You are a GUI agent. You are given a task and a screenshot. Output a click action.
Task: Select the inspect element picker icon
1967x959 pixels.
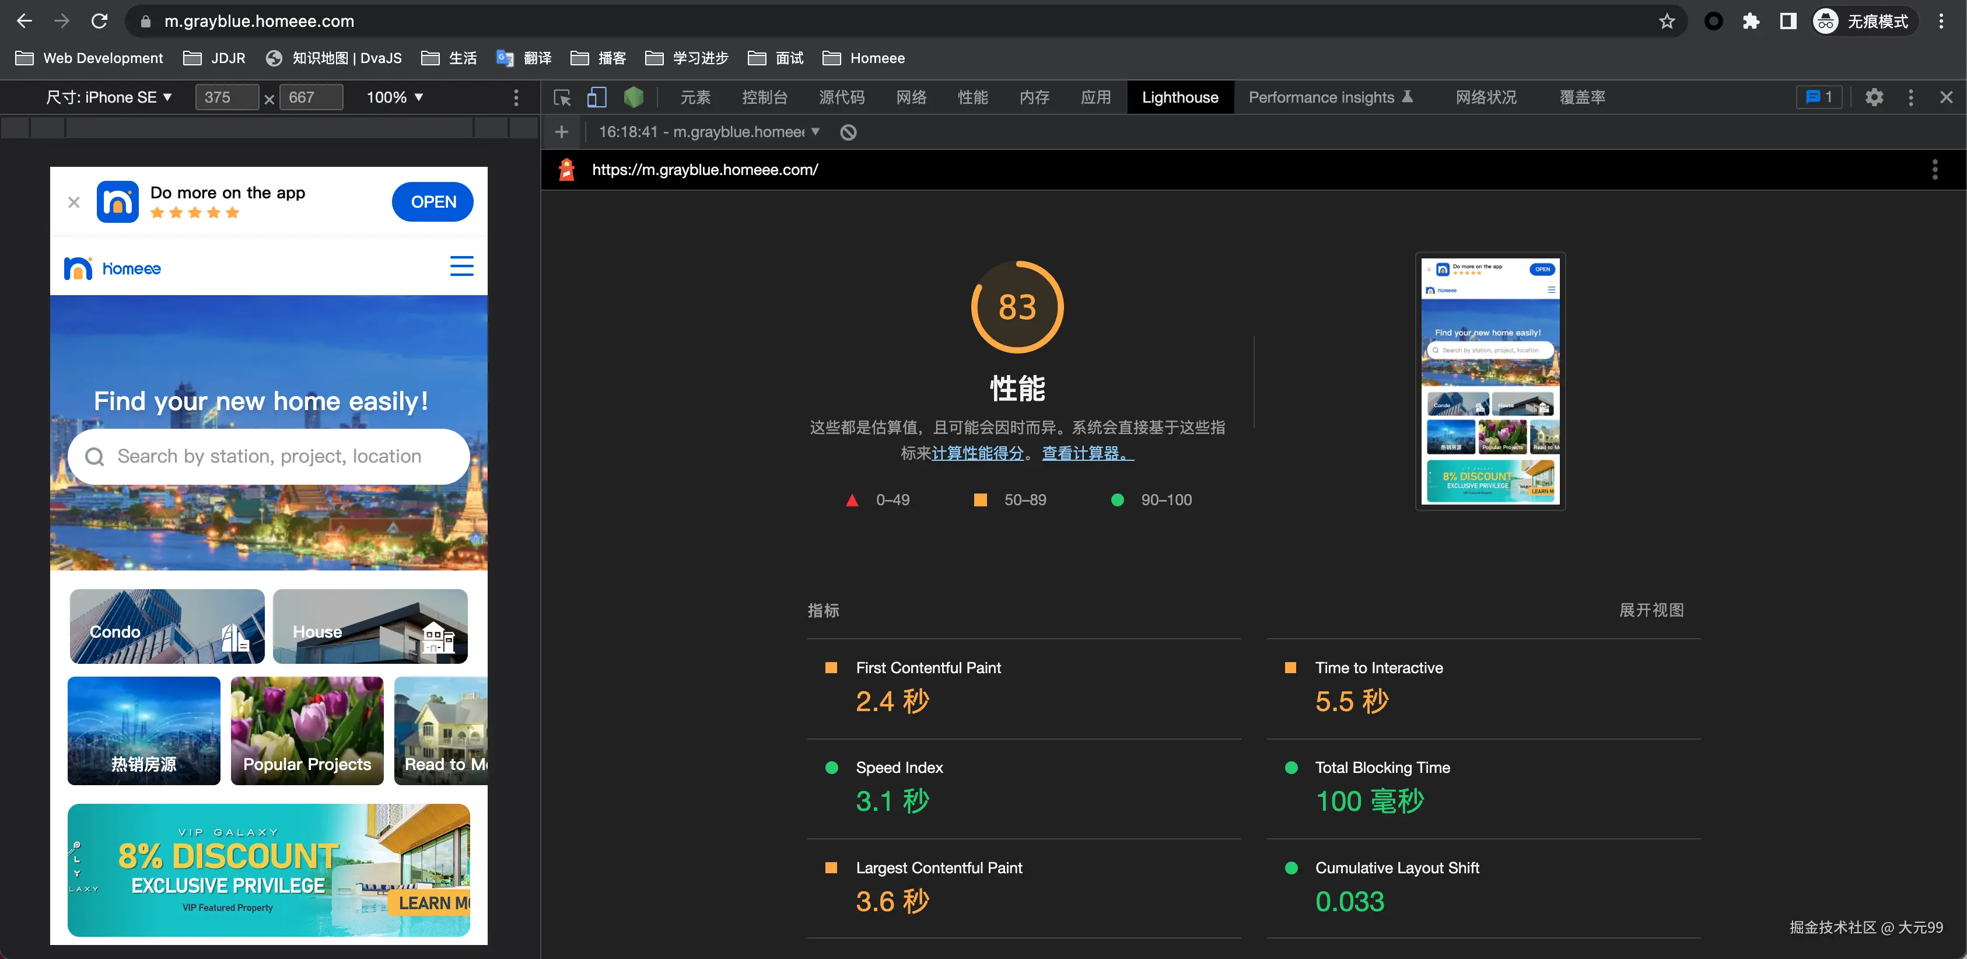tap(563, 98)
